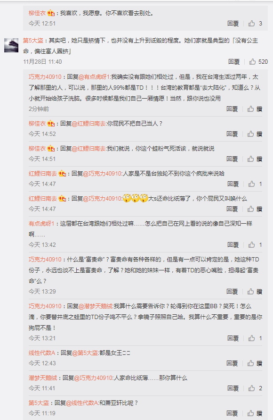Reply to 第5大盗's 11:19 comment
This screenshot has width=273, height=420.
pos(232,413)
